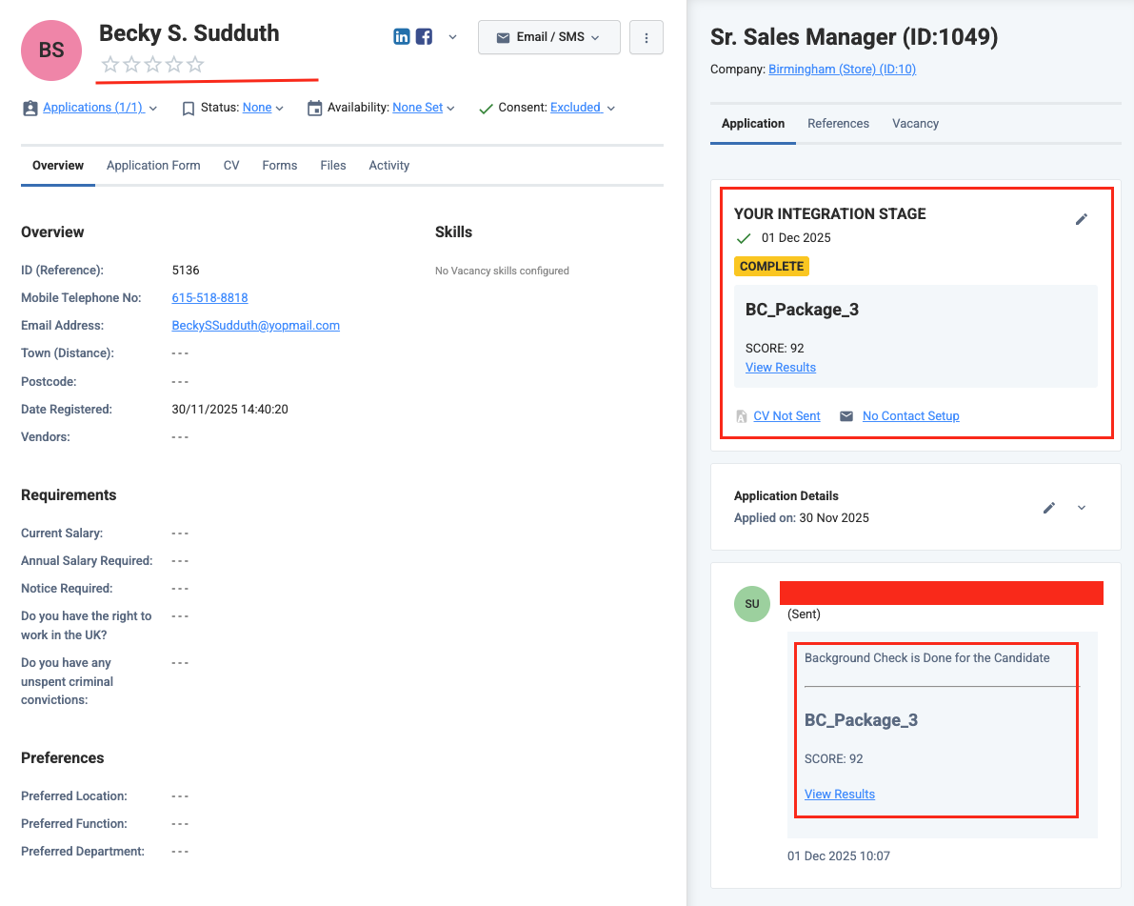Expand the social links chevron
The height and width of the screenshot is (906, 1134).
452,37
